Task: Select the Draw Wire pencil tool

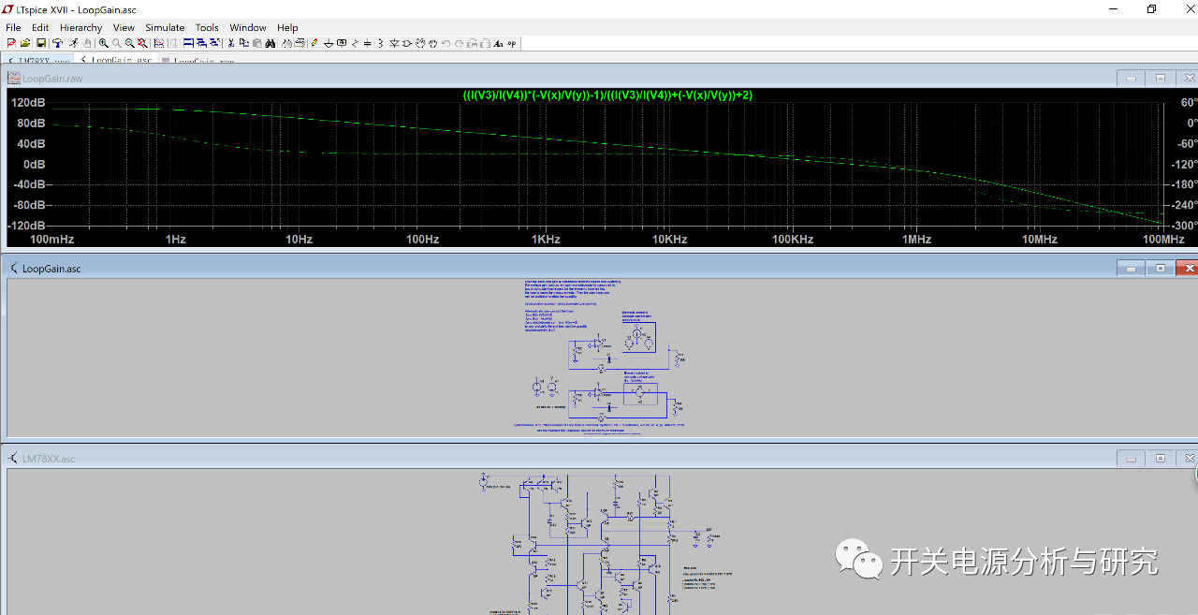Action: pyautogui.click(x=314, y=43)
